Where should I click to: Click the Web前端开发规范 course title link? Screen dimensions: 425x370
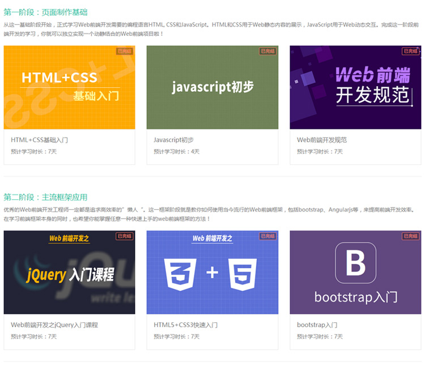pos(322,140)
